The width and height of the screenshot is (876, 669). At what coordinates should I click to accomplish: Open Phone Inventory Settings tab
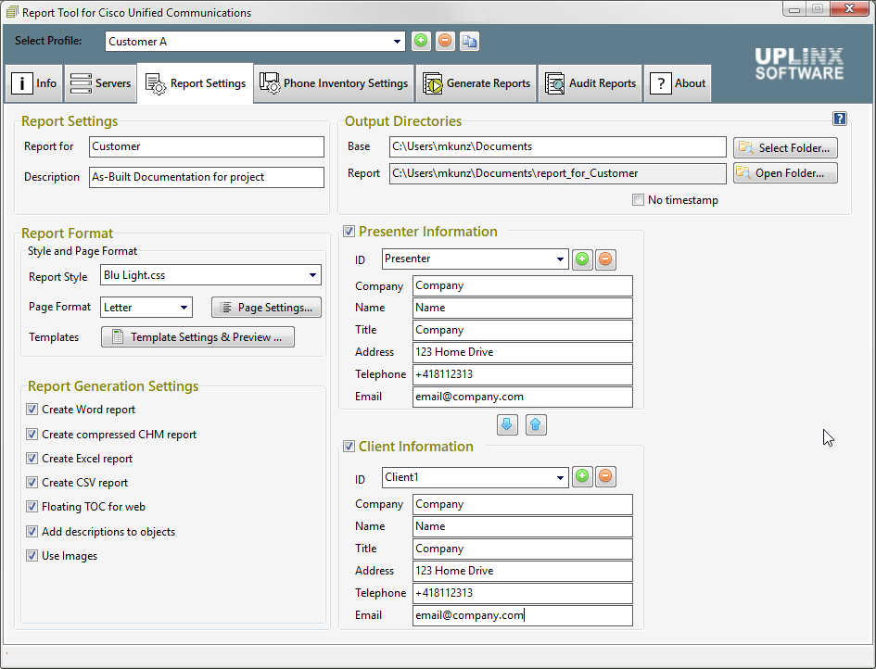(334, 83)
